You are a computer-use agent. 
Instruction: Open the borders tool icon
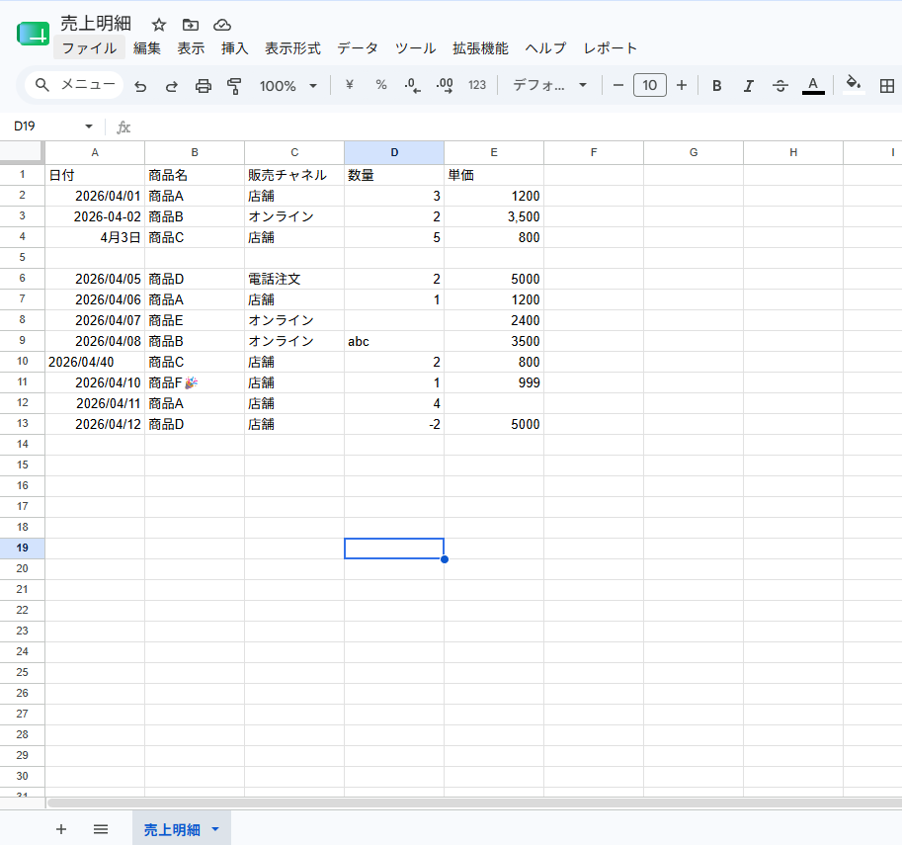tap(887, 86)
